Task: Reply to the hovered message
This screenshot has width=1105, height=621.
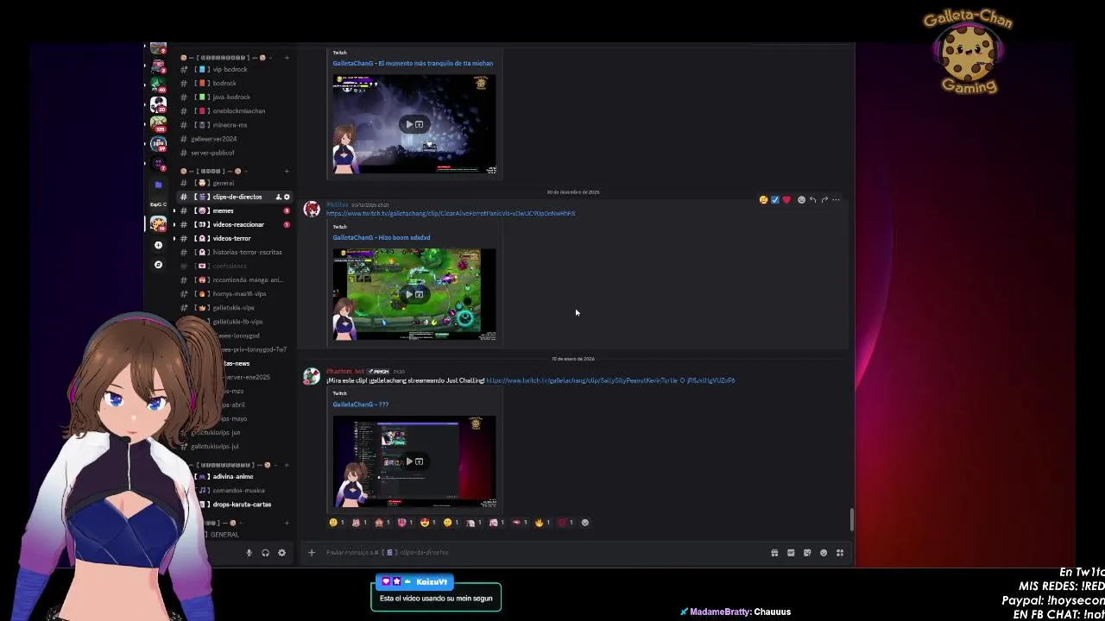Action: pyautogui.click(x=812, y=199)
